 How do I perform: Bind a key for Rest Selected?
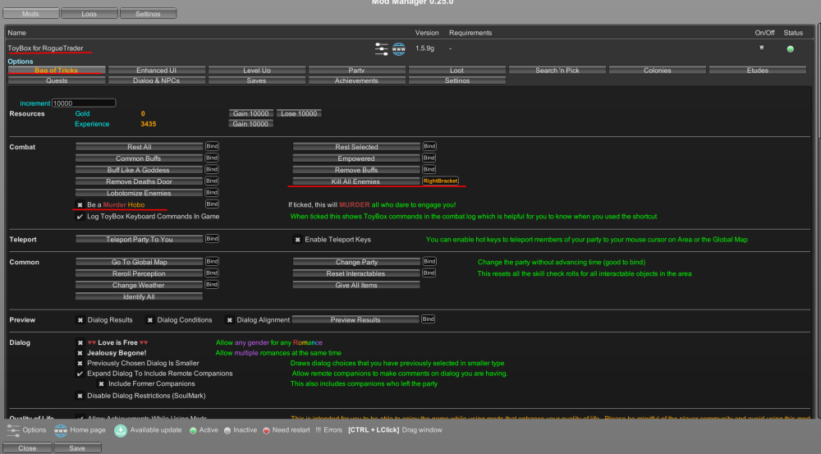[429, 146]
